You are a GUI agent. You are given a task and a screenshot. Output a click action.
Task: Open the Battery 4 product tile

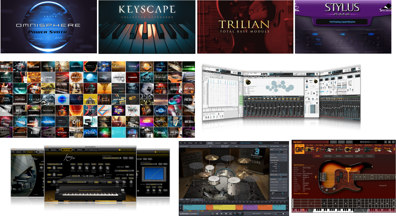tap(62, 77)
